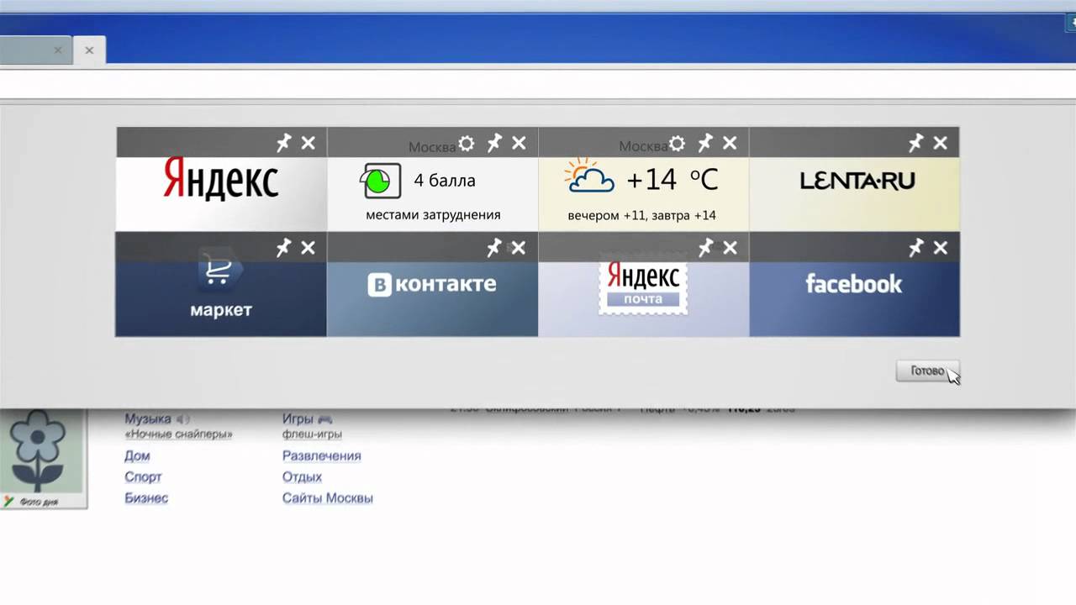This screenshot has height=605, width=1076.
Task: Pin the LENTA.RU tile
Action: (916, 143)
